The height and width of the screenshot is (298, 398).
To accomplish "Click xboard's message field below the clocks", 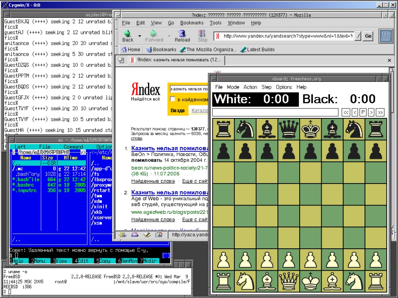I will click(x=275, y=112).
